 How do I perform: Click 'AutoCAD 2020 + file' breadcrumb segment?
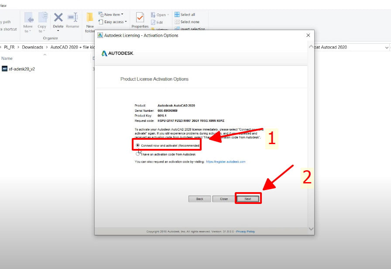pyautogui.click(x=72, y=47)
